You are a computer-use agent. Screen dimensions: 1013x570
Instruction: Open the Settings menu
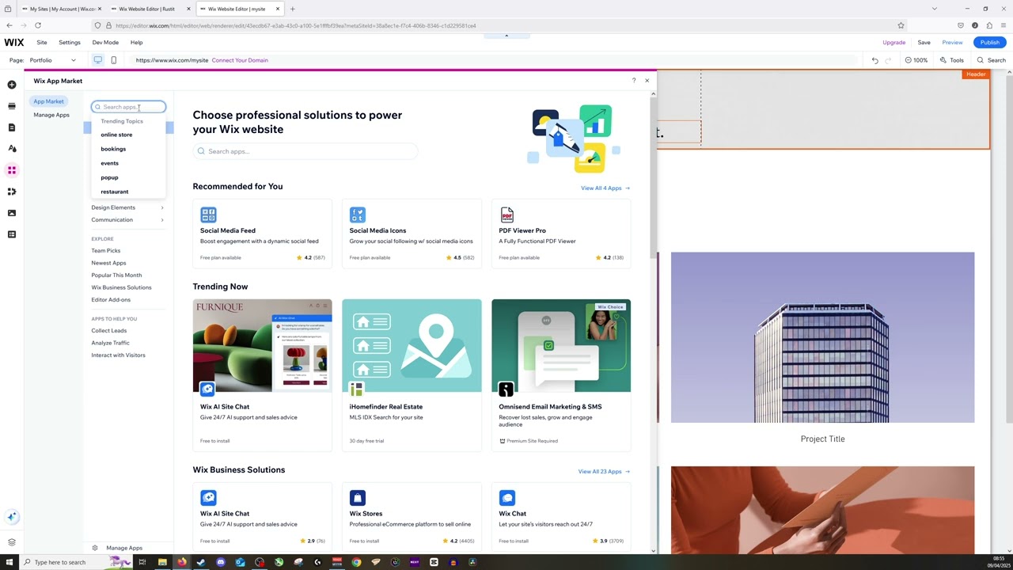coord(70,43)
